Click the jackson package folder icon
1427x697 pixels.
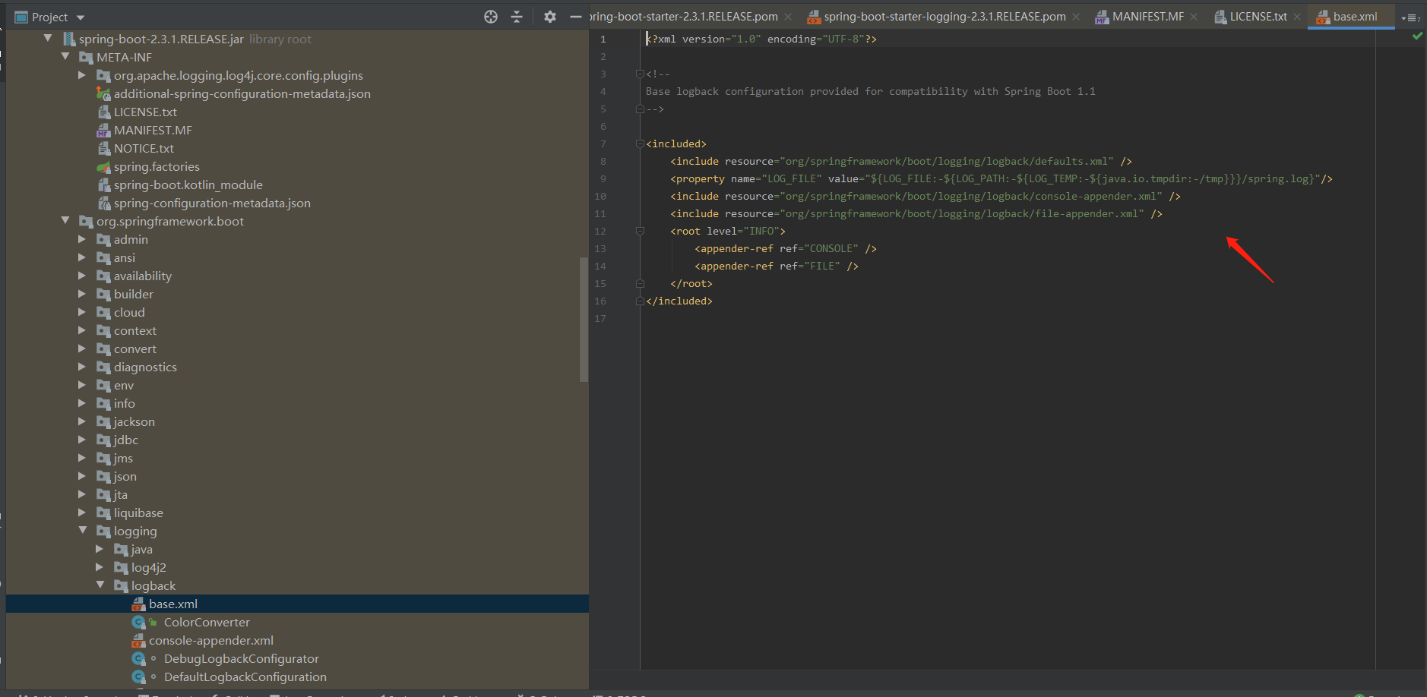104,421
